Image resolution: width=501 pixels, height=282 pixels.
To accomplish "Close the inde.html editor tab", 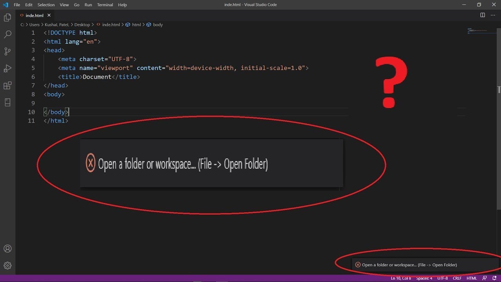I will tap(49, 15).
